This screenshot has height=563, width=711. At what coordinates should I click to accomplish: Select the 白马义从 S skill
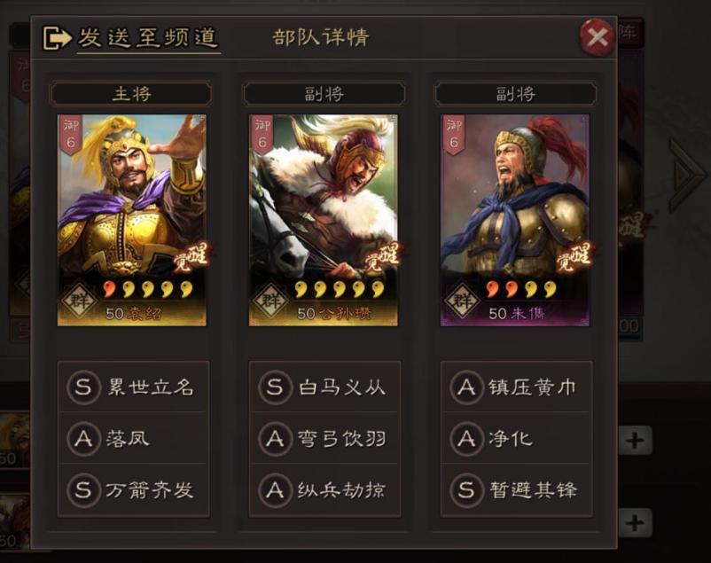tap(324, 387)
